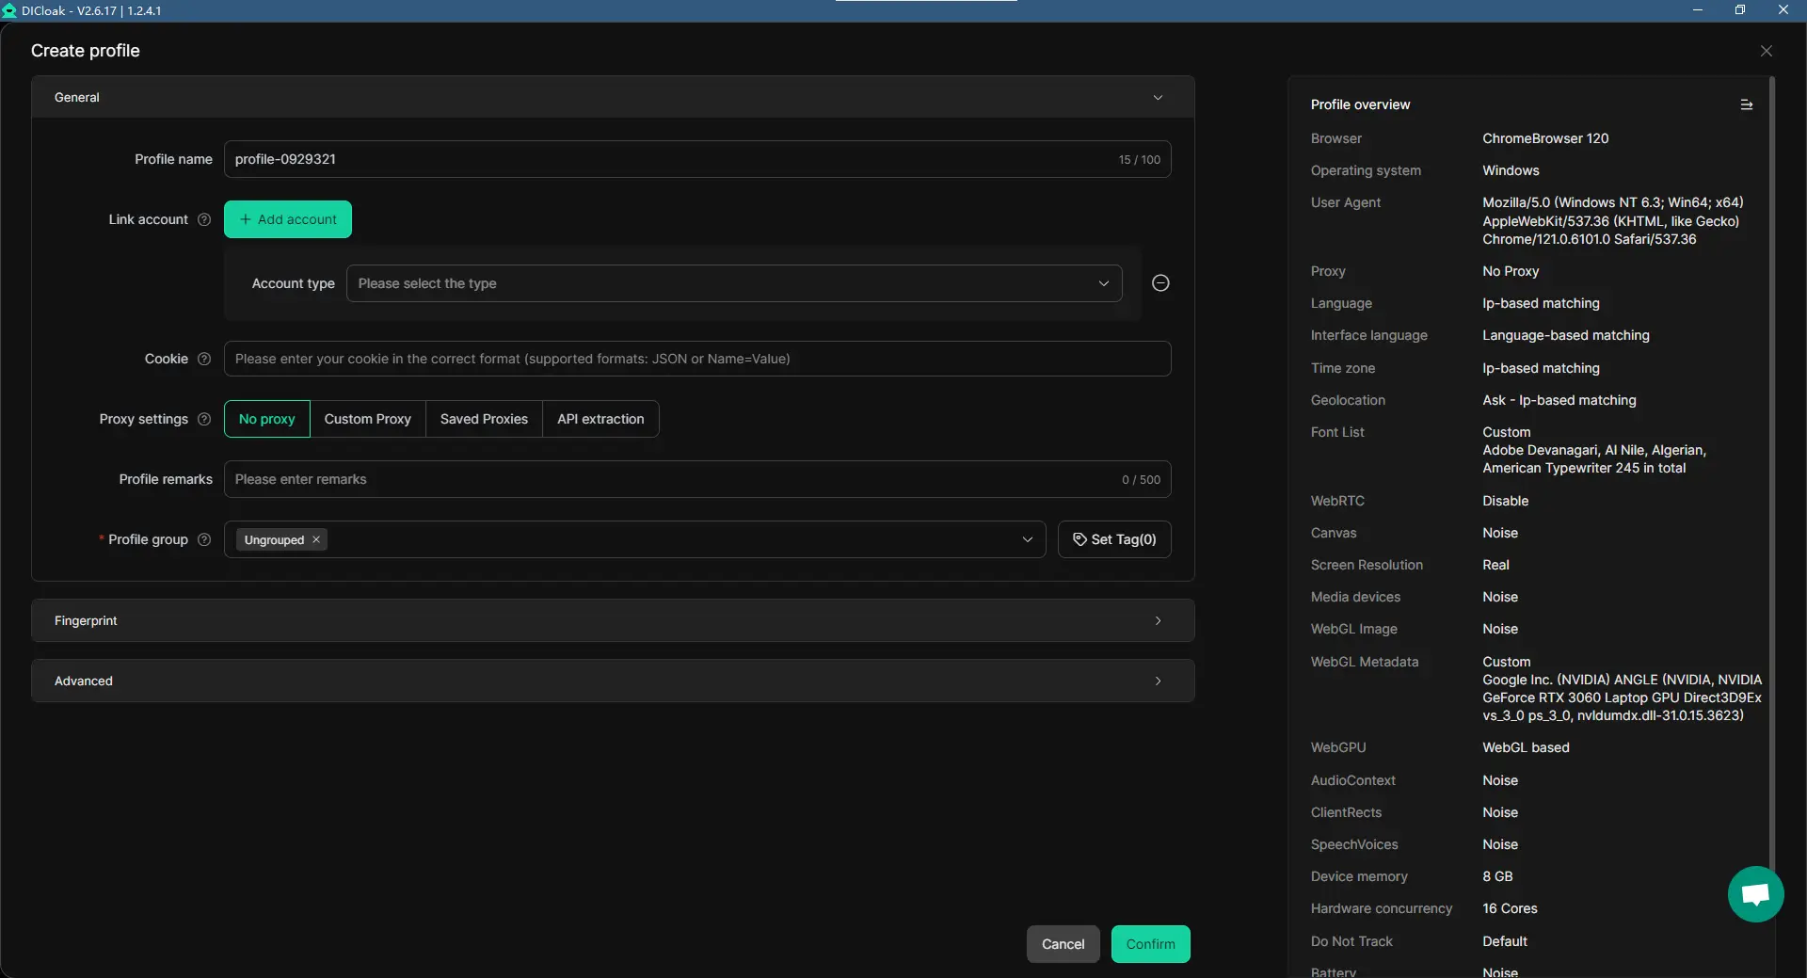Select the No proxy option
The width and height of the screenshot is (1807, 978).
pyautogui.click(x=266, y=419)
